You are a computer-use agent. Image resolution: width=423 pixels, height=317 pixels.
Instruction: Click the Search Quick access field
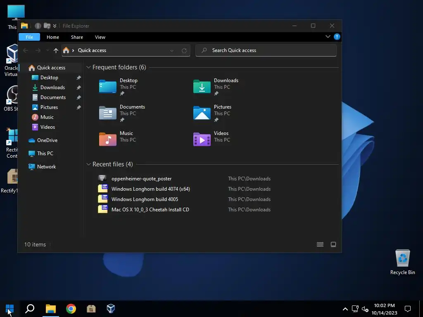[266, 50]
